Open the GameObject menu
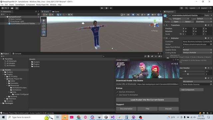This screenshot has height=120, width=213. point(20,5)
